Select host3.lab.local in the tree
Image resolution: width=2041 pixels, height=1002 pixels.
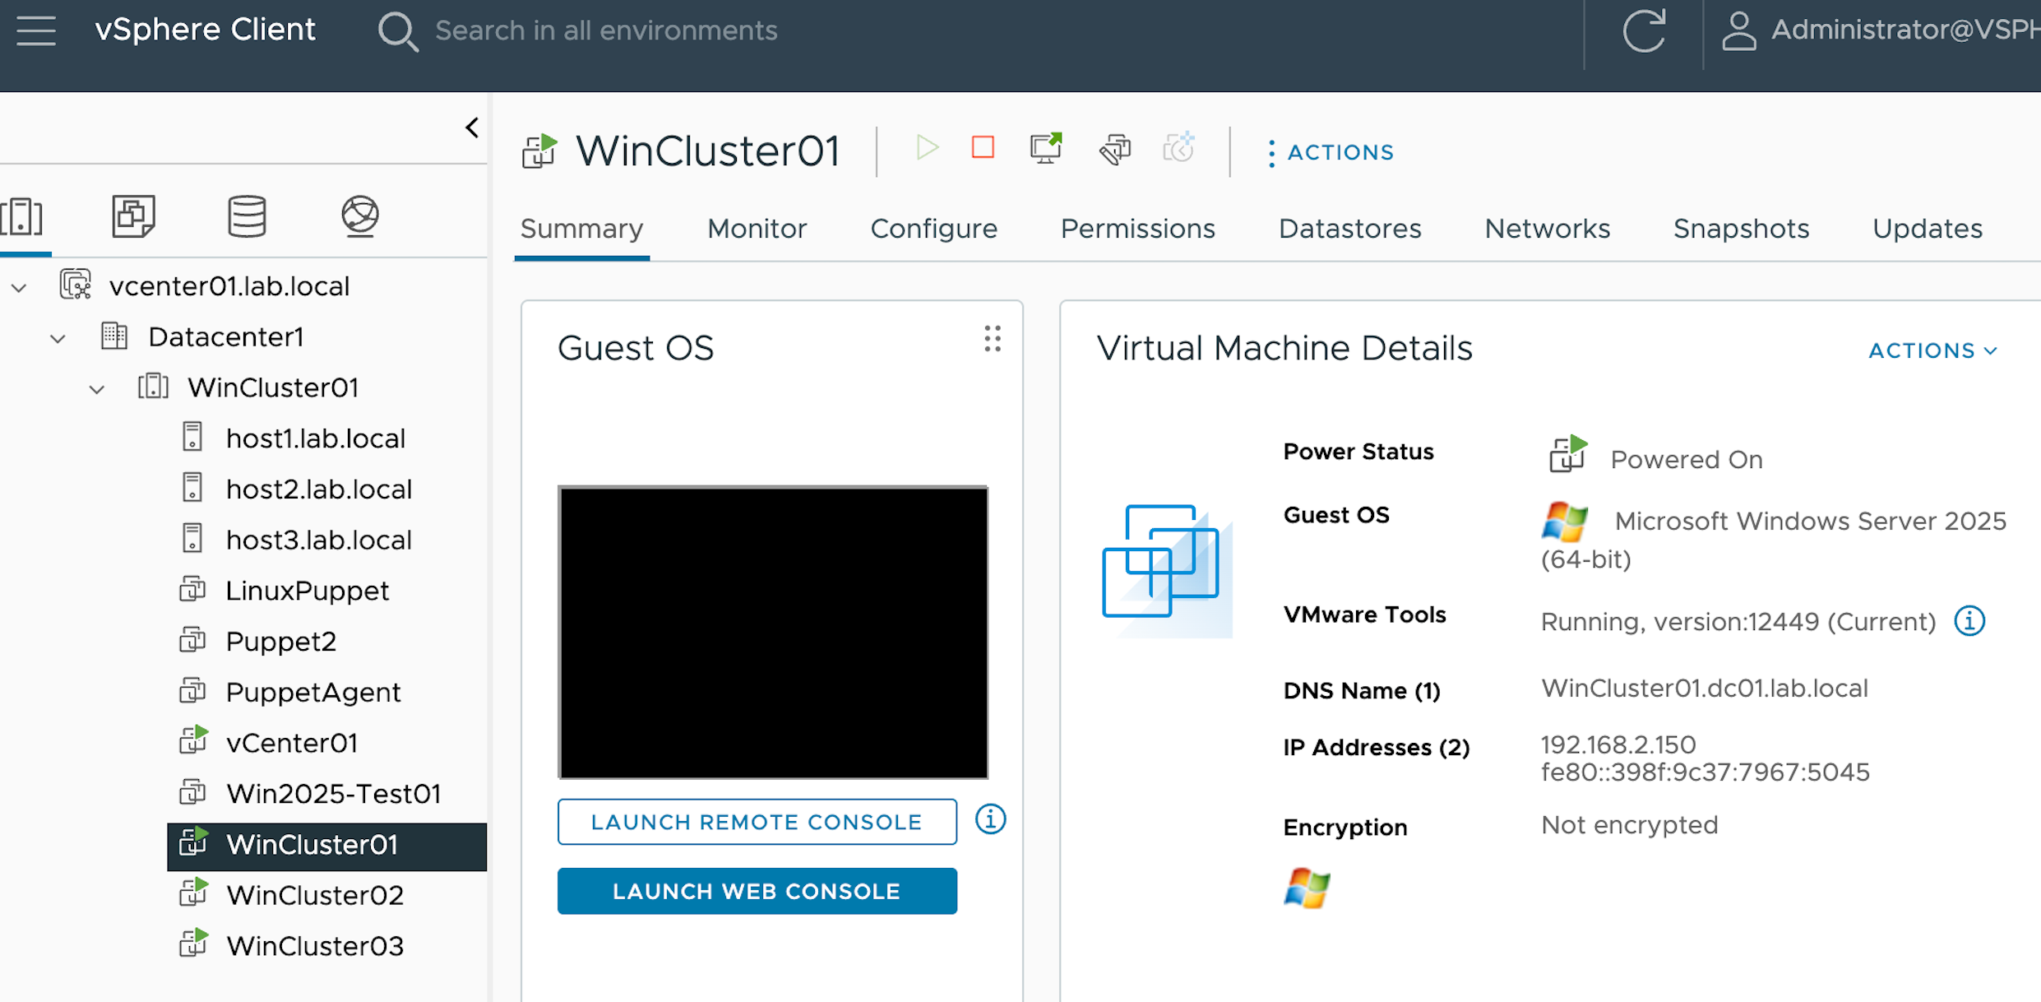click(x=318, y=540)
